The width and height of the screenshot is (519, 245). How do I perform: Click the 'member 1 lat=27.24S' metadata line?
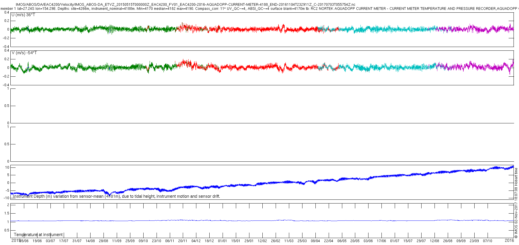259,9
